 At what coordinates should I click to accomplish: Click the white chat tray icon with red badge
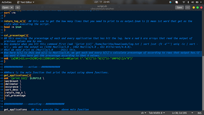click(177, 2)
